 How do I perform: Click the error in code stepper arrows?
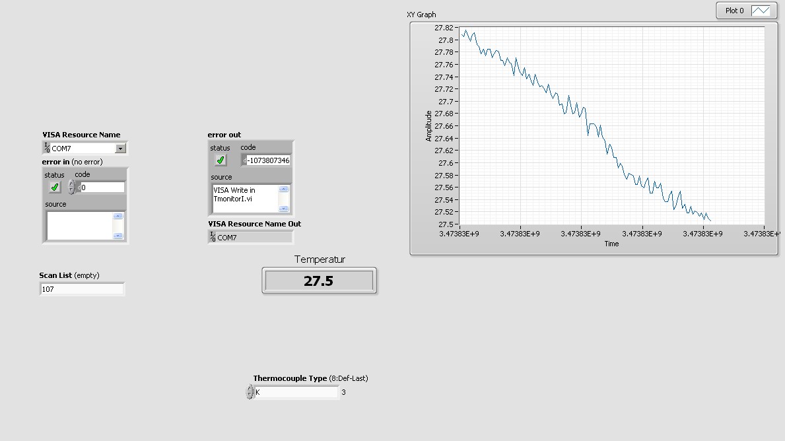pos(71,187)
